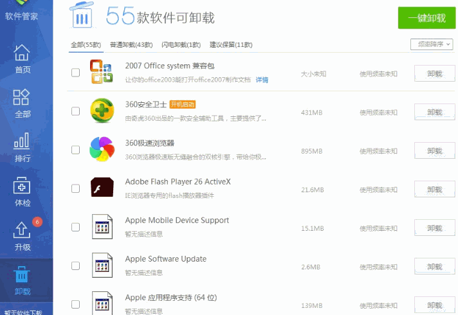Click the 360极速浏览器 colorful icon

coord(102,149)
